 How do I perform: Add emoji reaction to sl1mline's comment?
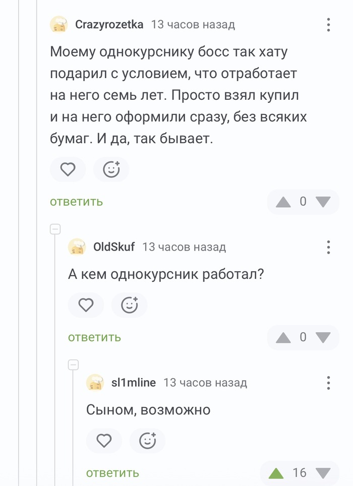[x=147, y=441]
